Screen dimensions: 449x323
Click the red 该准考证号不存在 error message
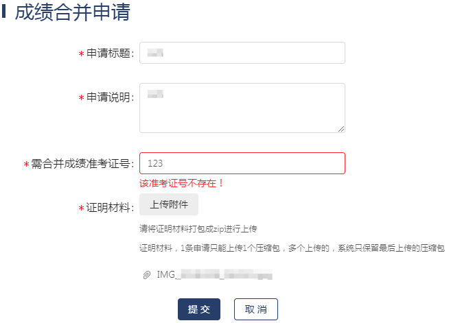[182, 183]
